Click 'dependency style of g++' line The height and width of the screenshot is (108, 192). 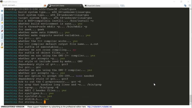pos(36,64)
